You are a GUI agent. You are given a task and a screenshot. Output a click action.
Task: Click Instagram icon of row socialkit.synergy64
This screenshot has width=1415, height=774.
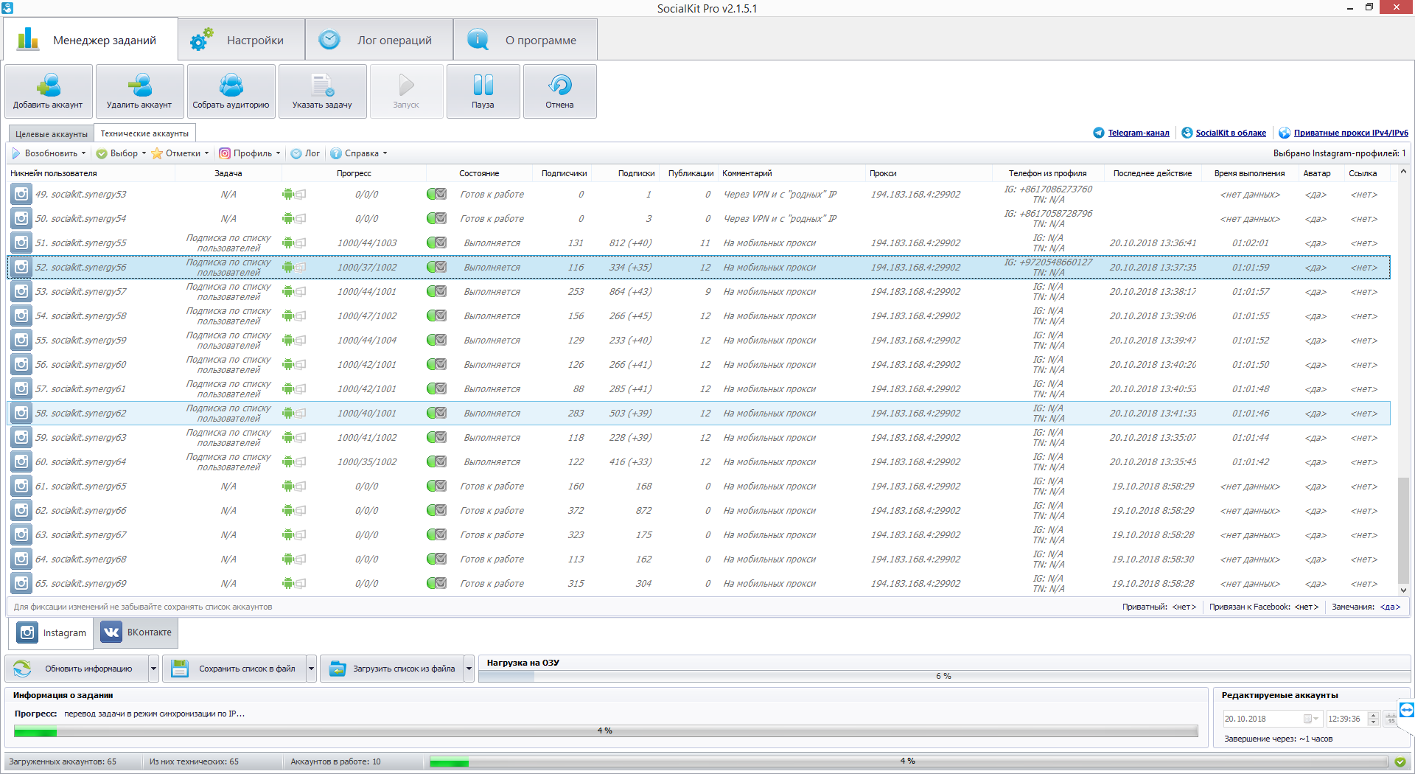tap(21, 462)
